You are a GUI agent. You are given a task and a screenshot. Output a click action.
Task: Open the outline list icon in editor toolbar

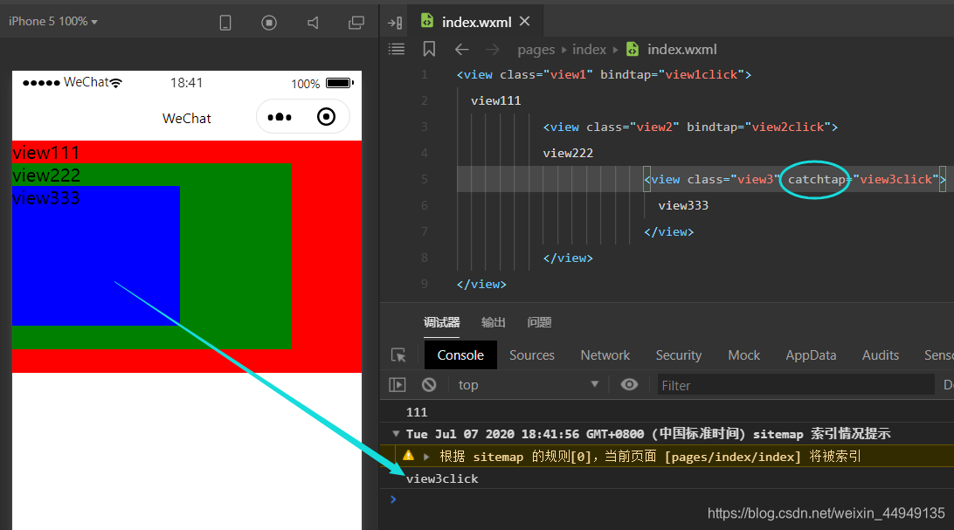click(397, 49)
